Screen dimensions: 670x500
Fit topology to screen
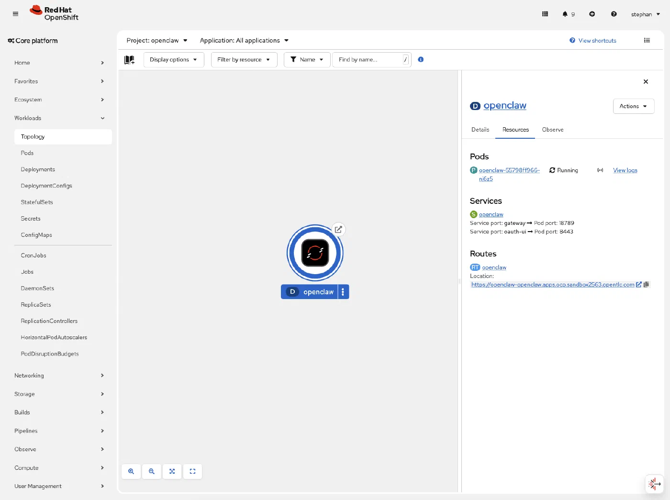[x=172, y=471]
